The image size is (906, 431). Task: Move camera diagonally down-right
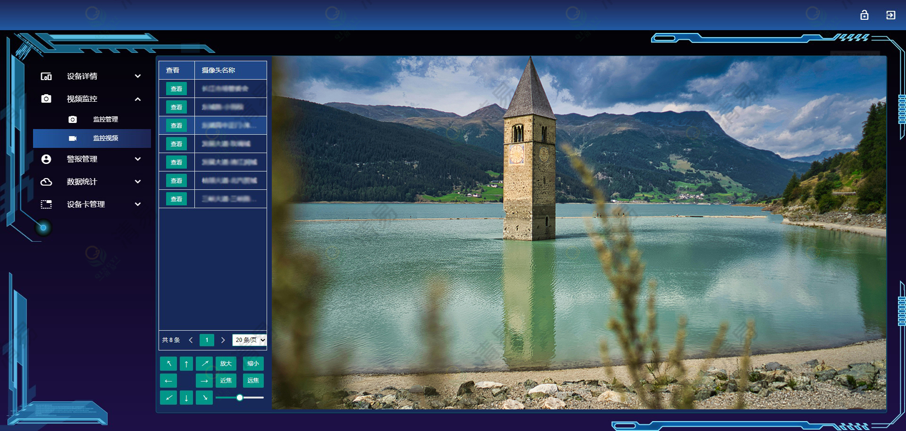click(x=204, y=398)
